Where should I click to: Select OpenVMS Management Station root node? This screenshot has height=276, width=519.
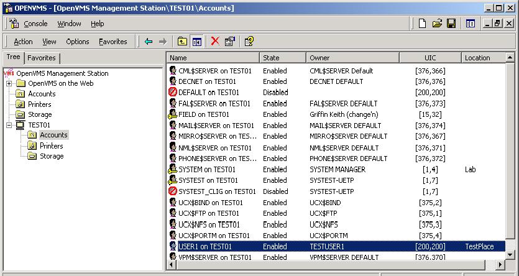pyautogui.click(x=62, y=73)
